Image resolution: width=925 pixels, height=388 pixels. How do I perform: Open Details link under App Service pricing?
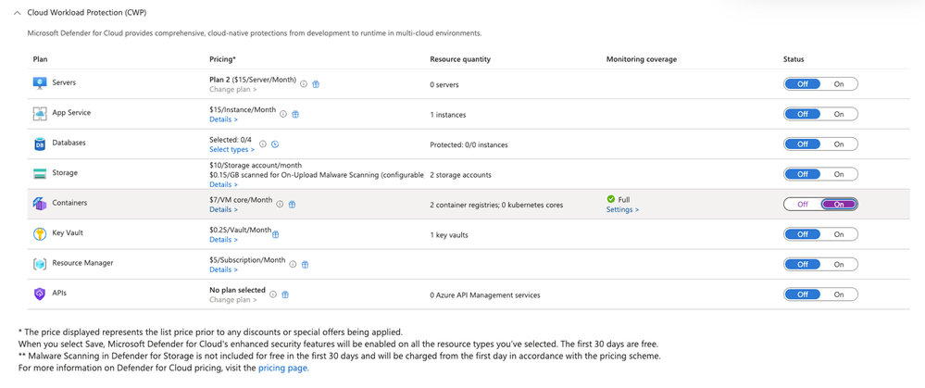pyautogui.click(x=223, y=119)
